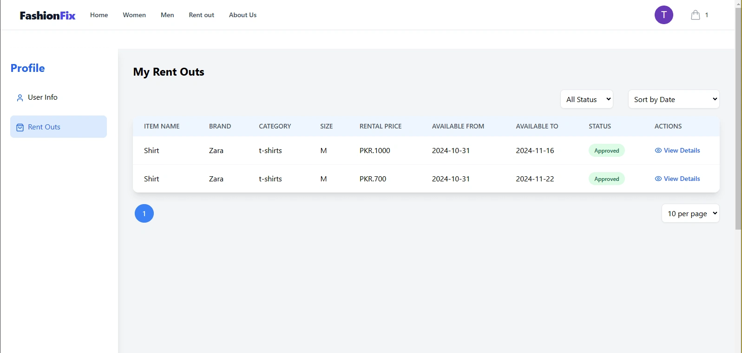The width and height of the screenshot is (742, 353).
Task: Expand the Sort by Date dropdown
Action: (673, 99)
